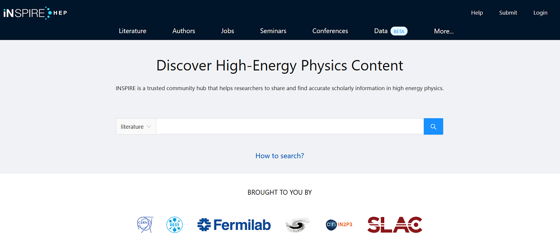The height and width of the screenshot is (240, 560).
Task: Open the More... navigation menu
Action: (x=444, y=31)
